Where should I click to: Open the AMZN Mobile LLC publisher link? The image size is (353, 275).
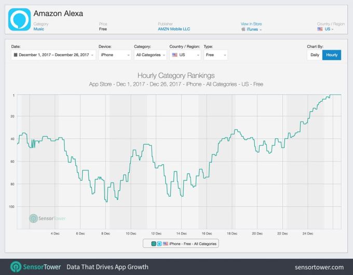[x=173, y=29]
